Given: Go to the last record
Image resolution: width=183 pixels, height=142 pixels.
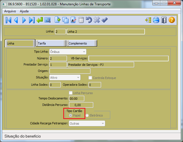Looking at the screenshot, I should (32, 20).
